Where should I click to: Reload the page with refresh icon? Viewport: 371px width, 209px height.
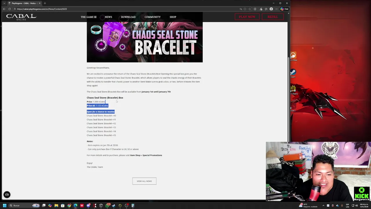[x=10, y=9]
